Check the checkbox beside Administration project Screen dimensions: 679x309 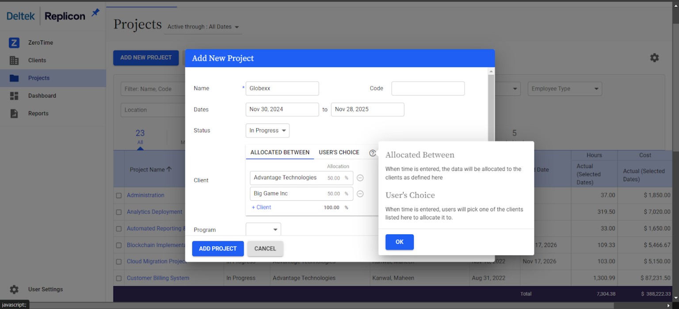click(x=118, y=195)
